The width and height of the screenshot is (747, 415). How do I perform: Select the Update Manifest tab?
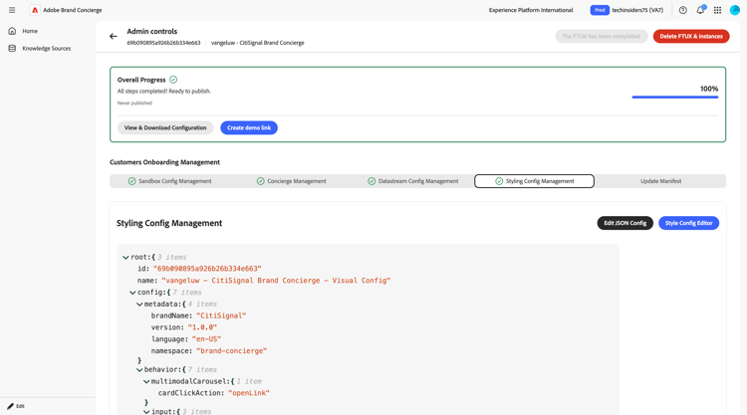click(660, 181)
